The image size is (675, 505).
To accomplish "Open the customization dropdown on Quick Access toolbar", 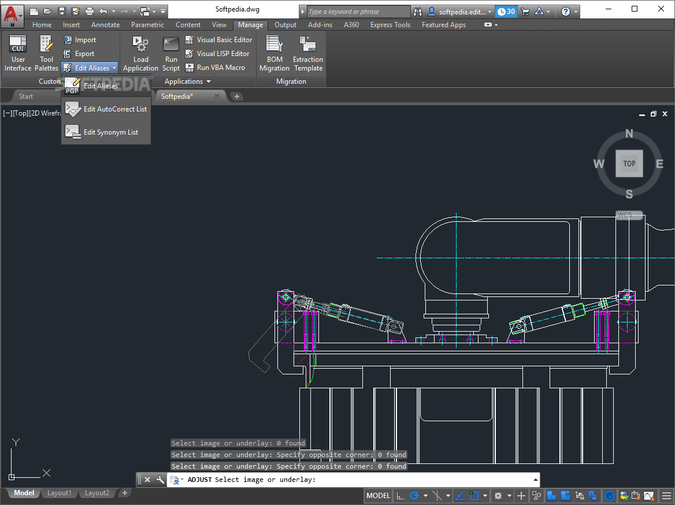I will pyautogui.click(x=162, y=11).
